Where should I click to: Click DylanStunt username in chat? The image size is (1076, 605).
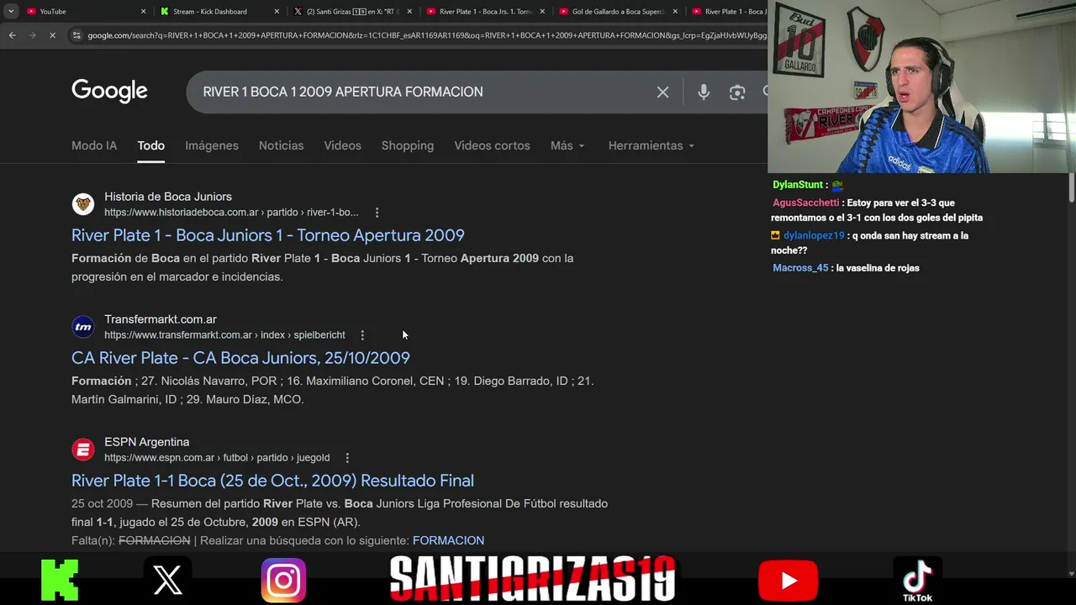click(798, 185)
